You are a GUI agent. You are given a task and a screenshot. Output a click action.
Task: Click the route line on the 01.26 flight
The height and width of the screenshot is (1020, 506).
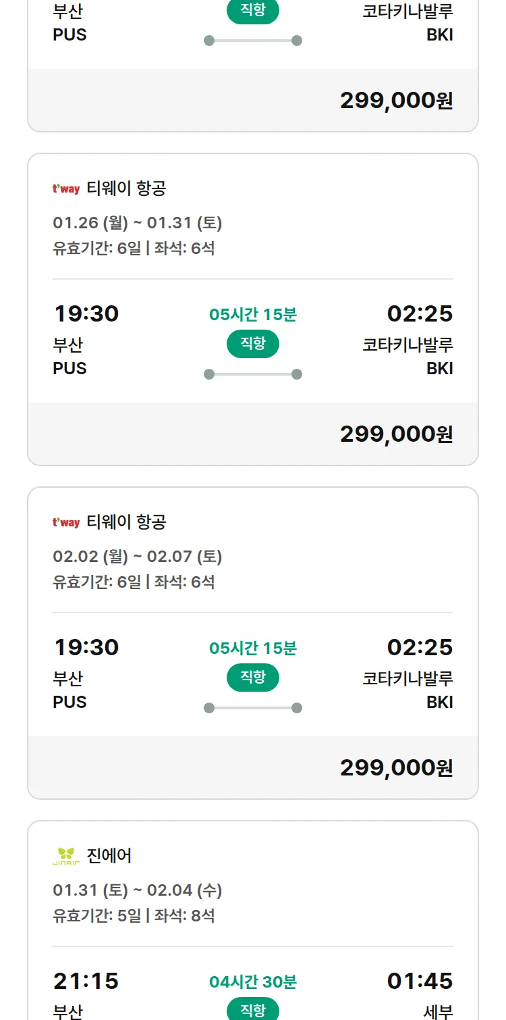point(253,374)
